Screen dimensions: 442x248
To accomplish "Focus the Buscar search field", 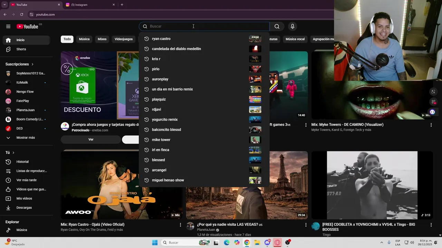I will pos(204,27).
